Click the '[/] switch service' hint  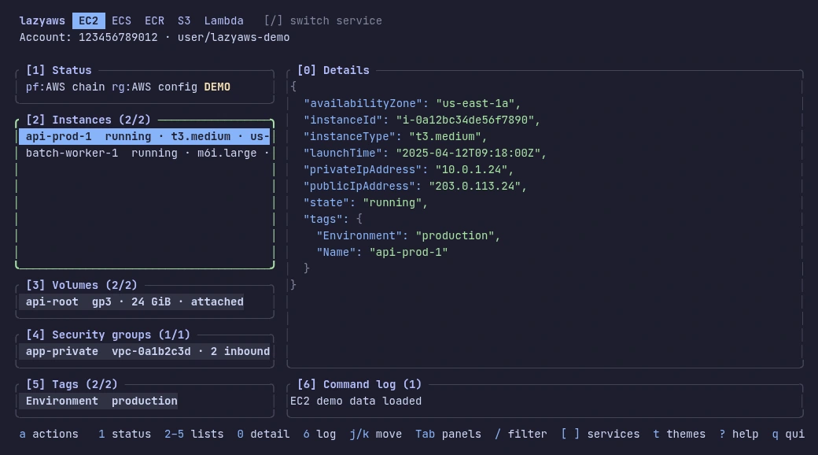[323, 21]
